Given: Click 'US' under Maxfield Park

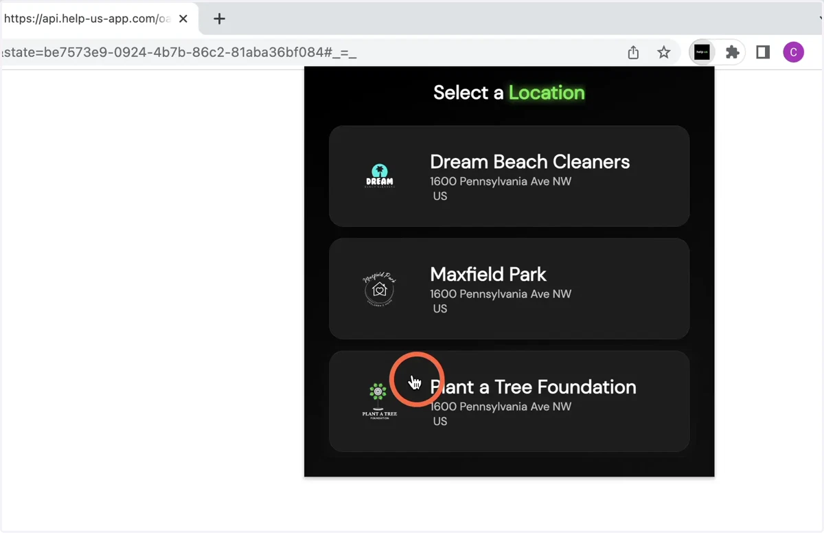Looking at the screenshot, I should pyautogui.click(x=440, y=309).
